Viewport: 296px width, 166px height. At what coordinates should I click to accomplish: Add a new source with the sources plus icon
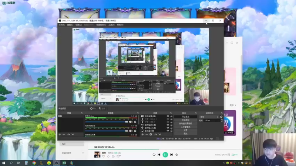[143, 134]
